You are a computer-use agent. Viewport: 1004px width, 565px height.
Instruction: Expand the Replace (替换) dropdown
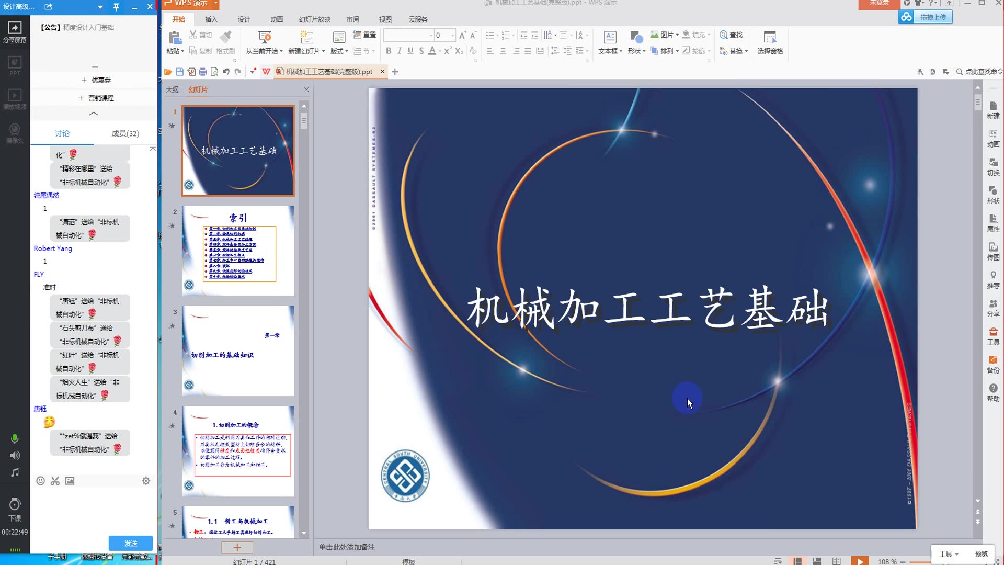point(746,51)
